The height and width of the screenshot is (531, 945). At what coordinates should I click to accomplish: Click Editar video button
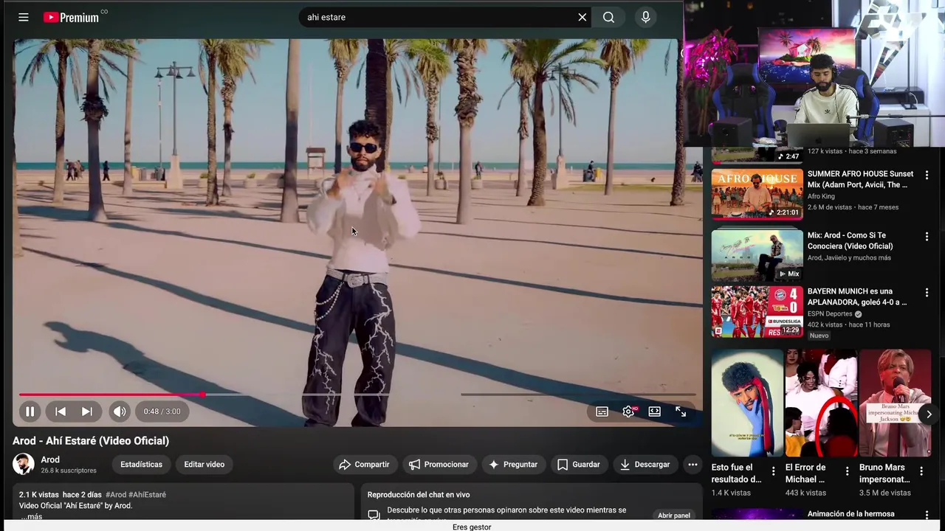pos(205,465)
